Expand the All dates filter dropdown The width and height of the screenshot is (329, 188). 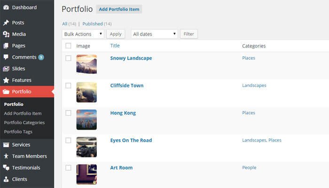[155, 34]
